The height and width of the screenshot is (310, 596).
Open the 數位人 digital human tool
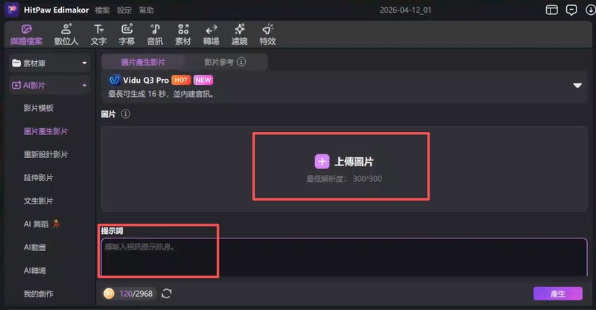click(x=66, y=34)
